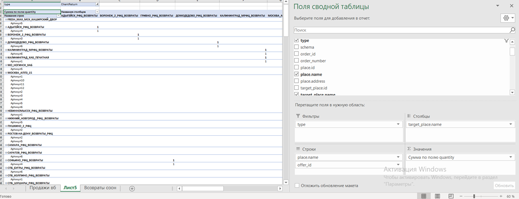Check the place.address field checkbox
Image resolution: width=519 pixels, height=199 pixels.
click(x=297, y=81)
